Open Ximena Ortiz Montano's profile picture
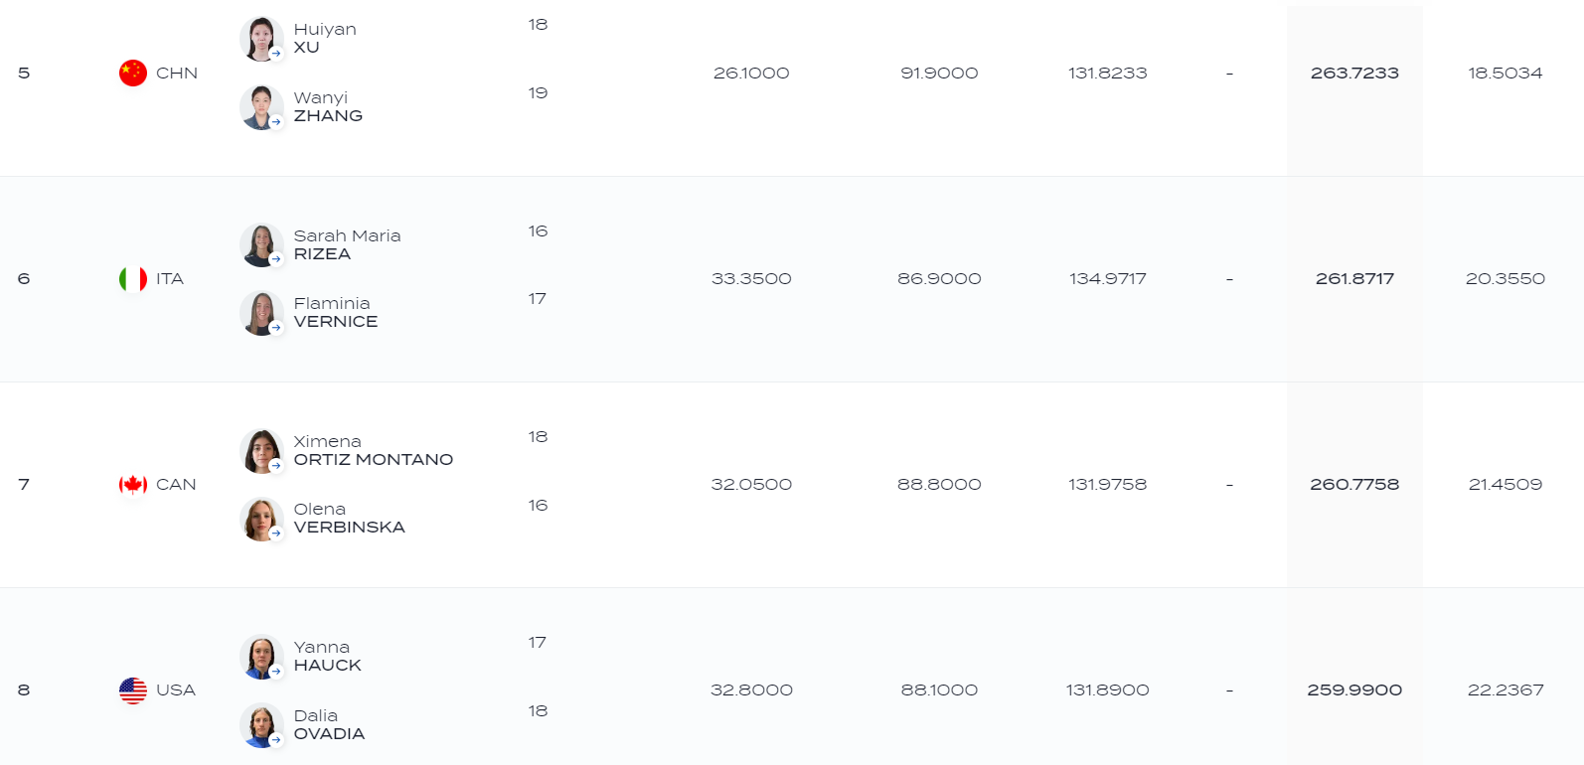Image resolution: width=1584 pixels, height=765 pixels. pyautogui.click(x=261, y=451)
